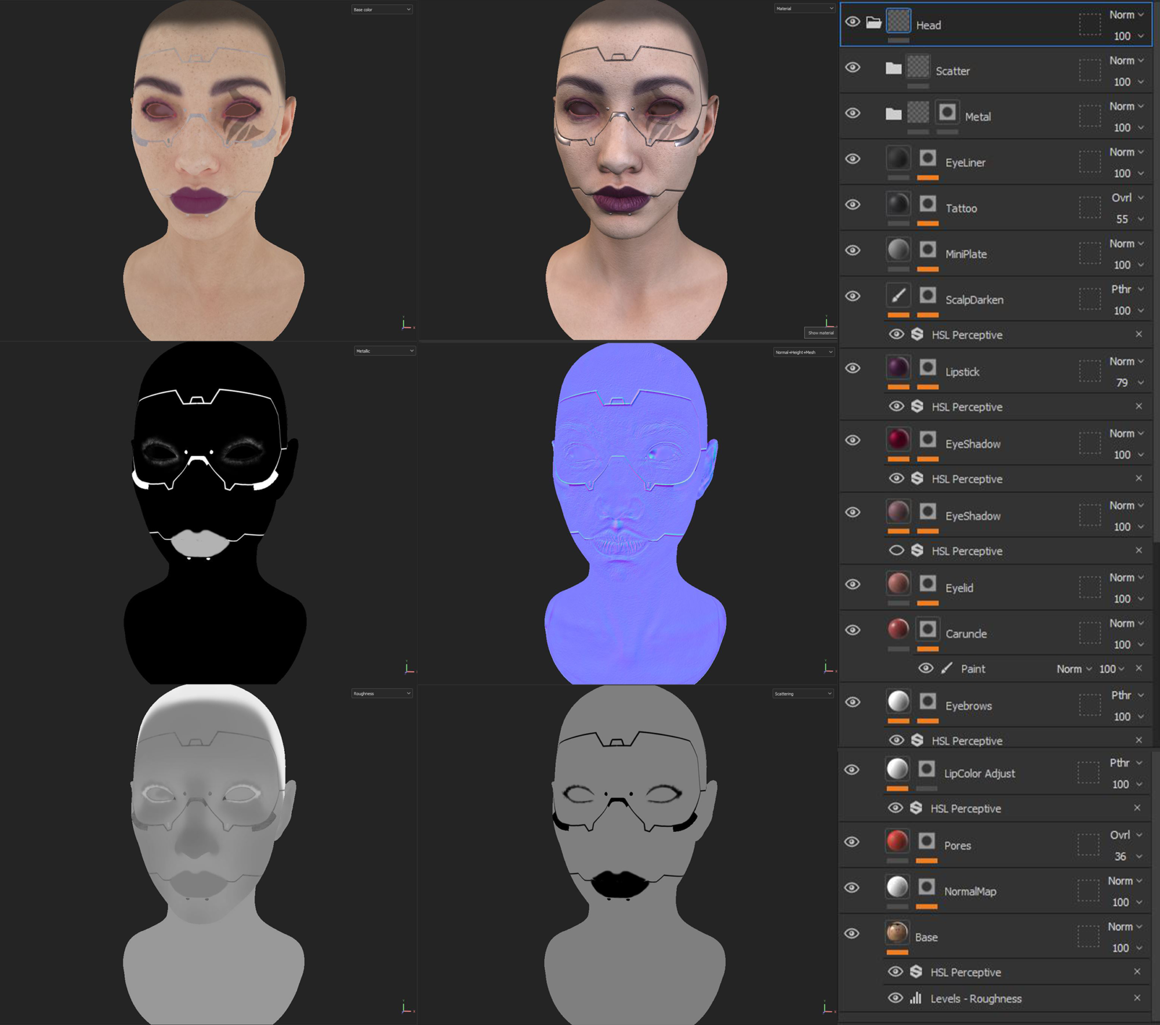This screenshot has height=1025, width=1160.
Task: Click the ScalpDarken paint brush layer icon
Action: (x=898, y=295)
